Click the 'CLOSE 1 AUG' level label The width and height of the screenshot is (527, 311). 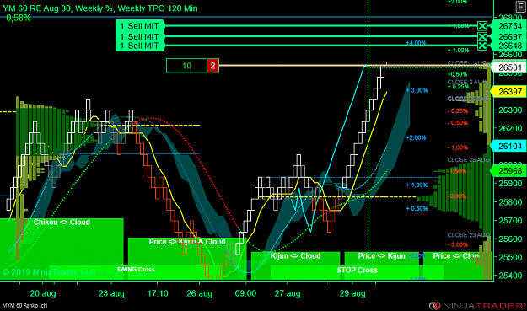pos(466,63)
